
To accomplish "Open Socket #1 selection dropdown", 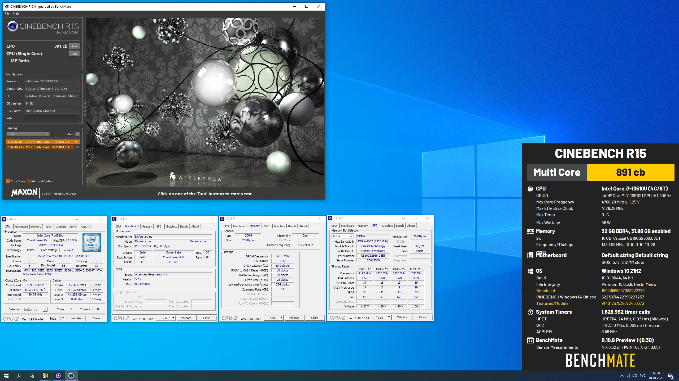I will (x=35, y=309).
